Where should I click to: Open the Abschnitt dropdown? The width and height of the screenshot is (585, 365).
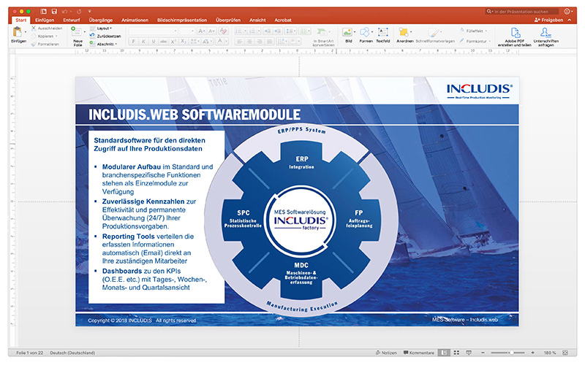coord(104,44)
